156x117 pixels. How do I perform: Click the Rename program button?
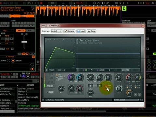69,31
